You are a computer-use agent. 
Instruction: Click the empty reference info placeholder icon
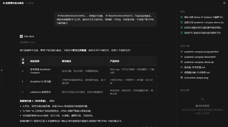pyautogui.click(x=203, y=99)
